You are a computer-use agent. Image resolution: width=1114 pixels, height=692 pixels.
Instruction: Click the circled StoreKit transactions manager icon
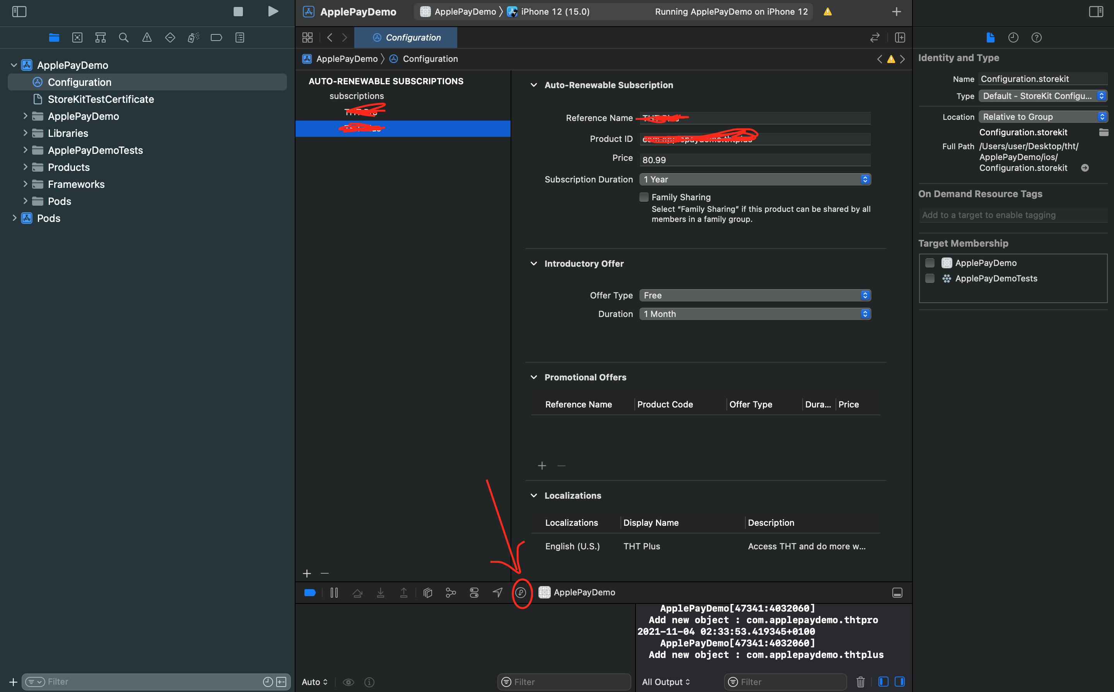(x=521, y=593)
